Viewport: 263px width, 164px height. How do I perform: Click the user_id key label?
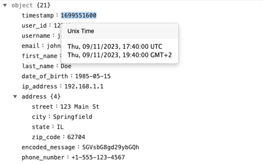pyautogui.click(x=34, y=25)
